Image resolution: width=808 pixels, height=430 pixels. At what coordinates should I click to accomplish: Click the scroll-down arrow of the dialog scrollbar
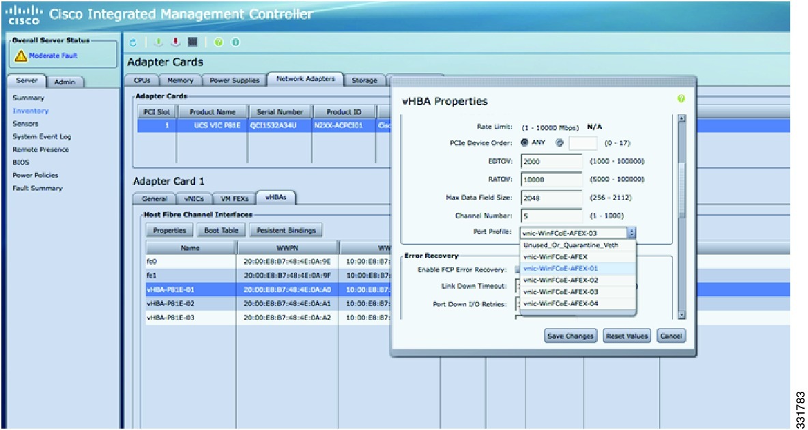[x=682, y=315]
